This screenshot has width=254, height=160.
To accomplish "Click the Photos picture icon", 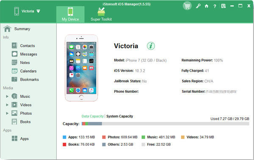I will [x=14, y=113].
